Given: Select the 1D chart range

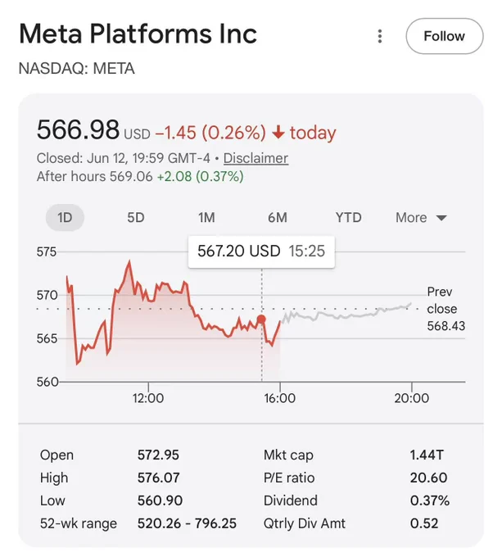Looking at the screenshot, I should tap(65, 217).
